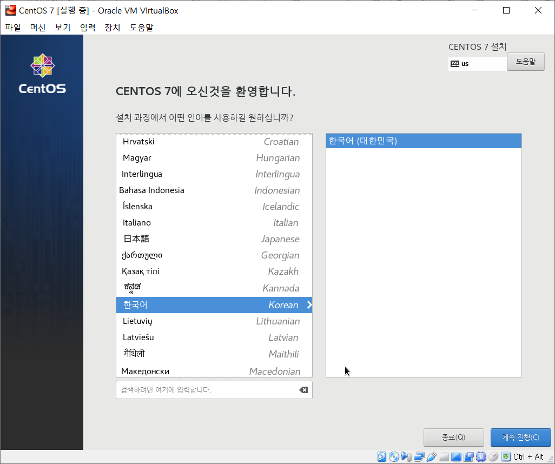Screen dimensions: 555x464
Task: Select Lietuvių Lithuanian language
Action: (214, 321)
